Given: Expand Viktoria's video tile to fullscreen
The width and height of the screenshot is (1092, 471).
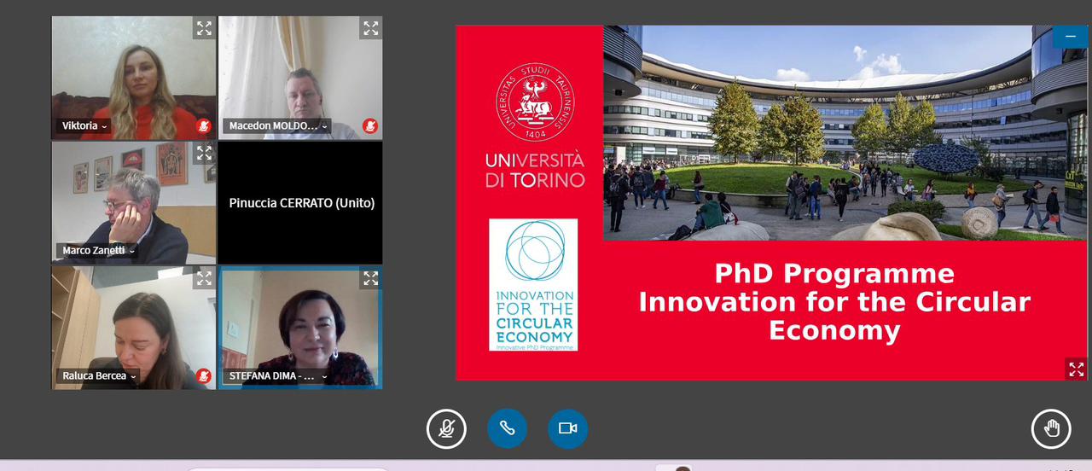Looking at the screenshot, I should point(204,28).
